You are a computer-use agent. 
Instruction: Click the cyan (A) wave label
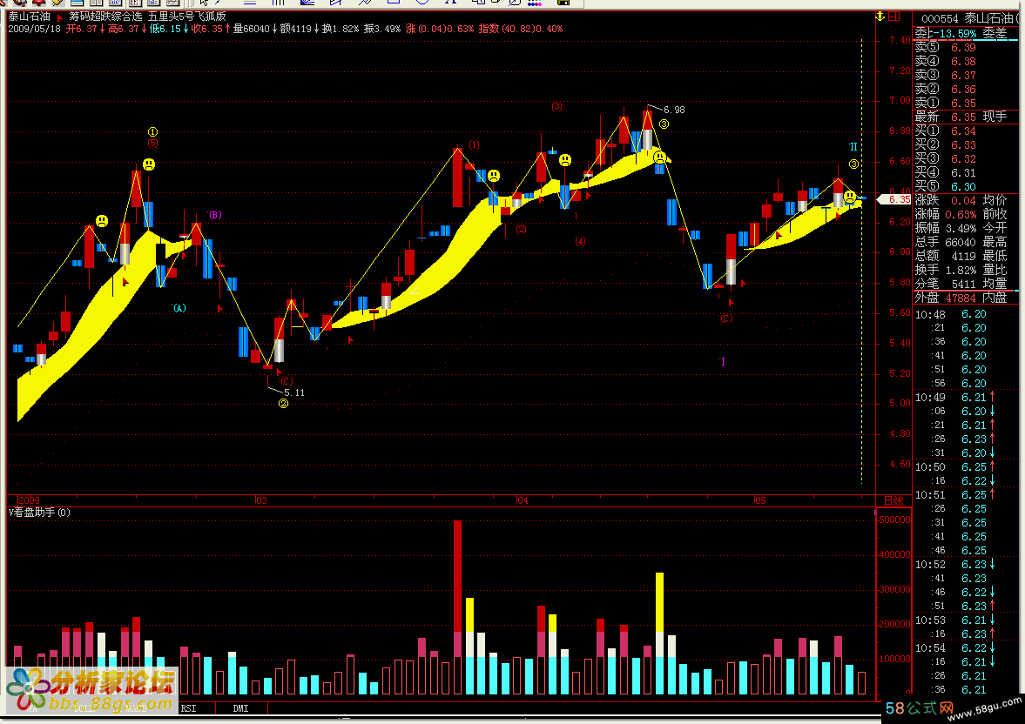click(x=179, y=308)
